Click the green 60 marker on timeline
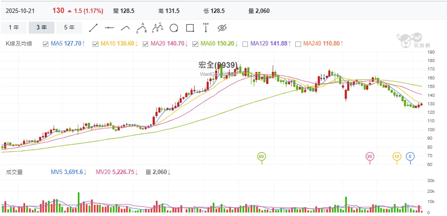 click(262, 156)
